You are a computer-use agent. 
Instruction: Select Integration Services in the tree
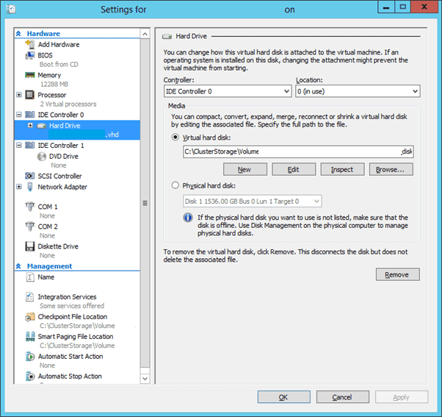tap(67, 297)
